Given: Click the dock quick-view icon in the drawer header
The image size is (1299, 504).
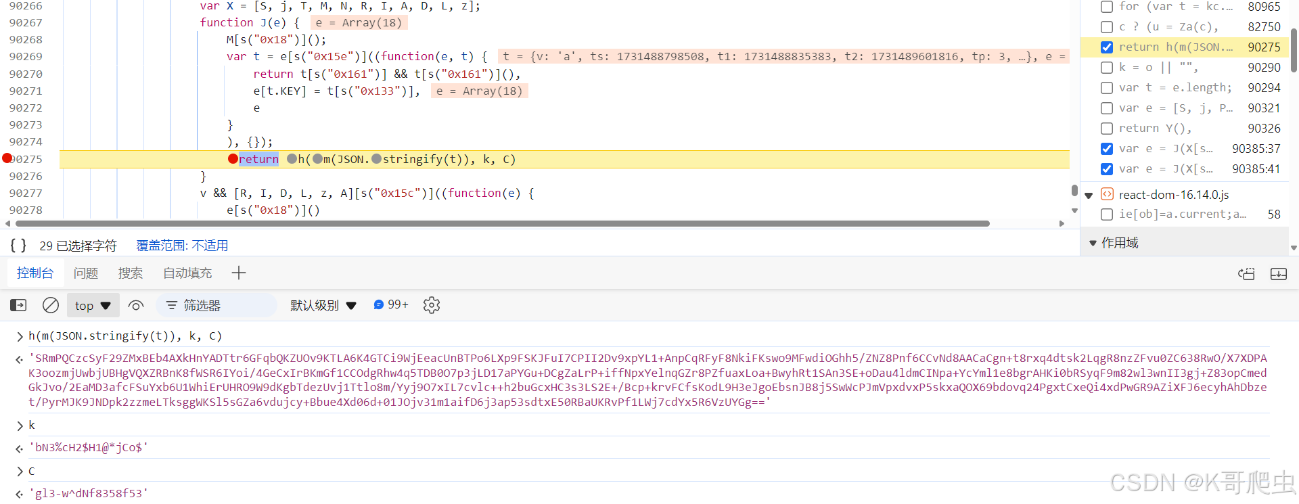Looking at the screenshot, I should pos(1246,274).
